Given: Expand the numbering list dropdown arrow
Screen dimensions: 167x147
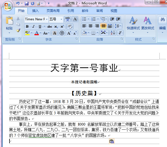Looking at the screenshot, I should pyautogui.click(x=98, y=19).
